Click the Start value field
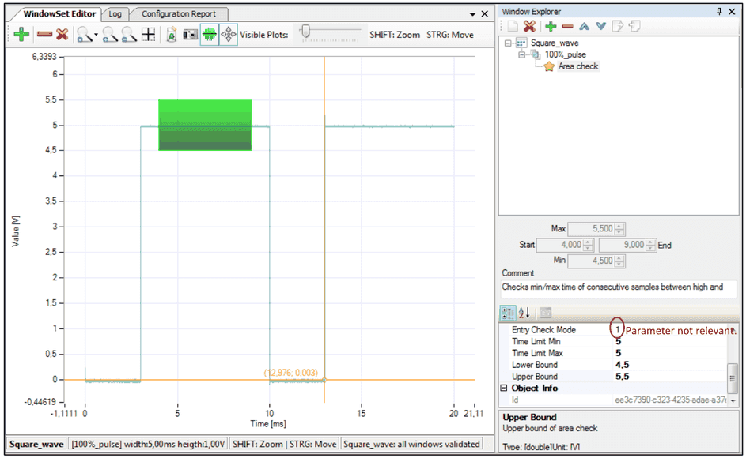 click(x=559, y=245)
